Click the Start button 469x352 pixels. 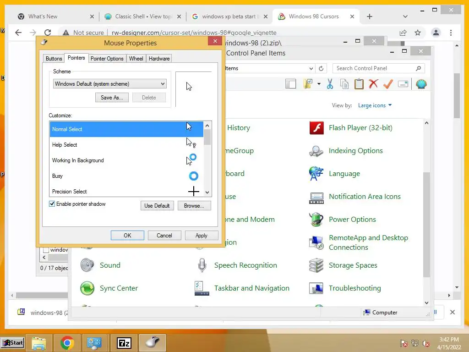[12, 343]
